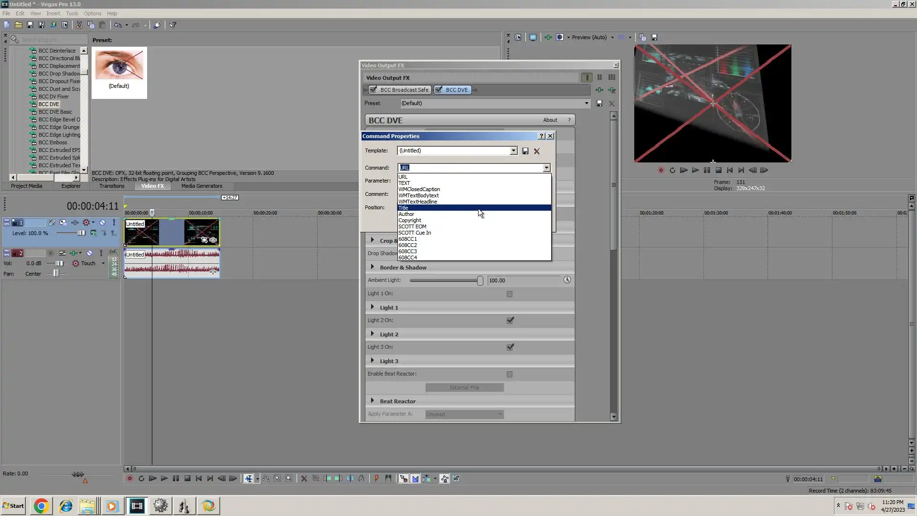Image resolution: width=917 pixels, height=516 pixels.
Task: Toggle the BCC Broadcast Safe effect checkbox
Action: [x=373, y=90]
